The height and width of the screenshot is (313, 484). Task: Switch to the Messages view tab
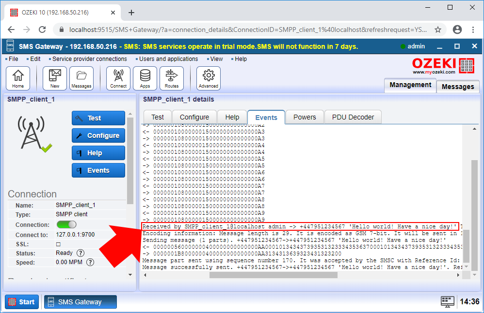pos(458,87)
